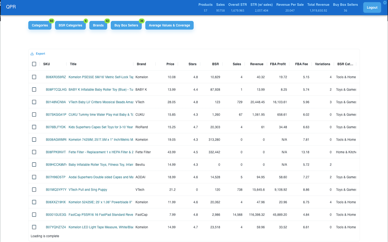The height and width of the screenshot is (242, 388).
Task: Open FastCap PSSR16 FastPad title link
Action: (x=101, y=215)
